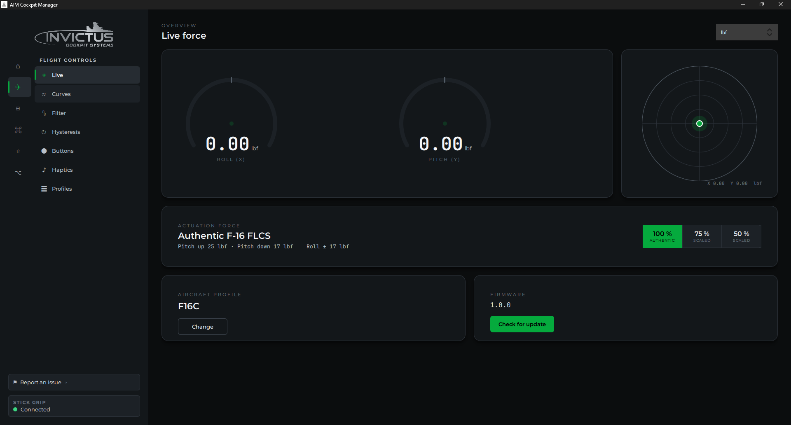Click the 'Pitch up 25 lbf' text
791x425 pixels.
[202, 246]
